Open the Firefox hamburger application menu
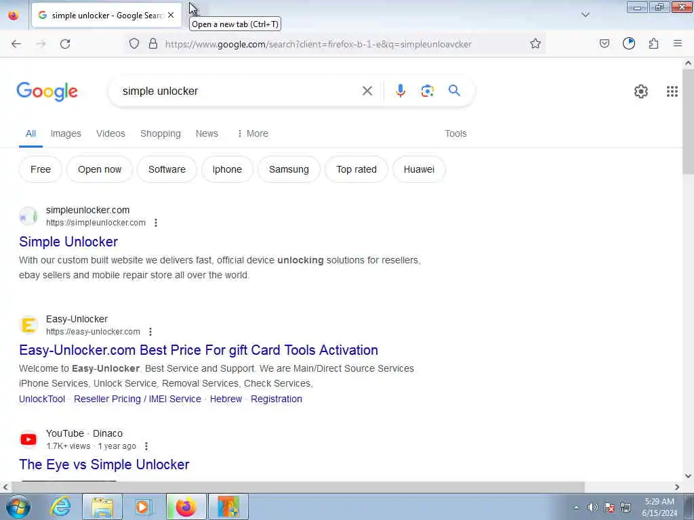694x520 pixels. point(678,43)
